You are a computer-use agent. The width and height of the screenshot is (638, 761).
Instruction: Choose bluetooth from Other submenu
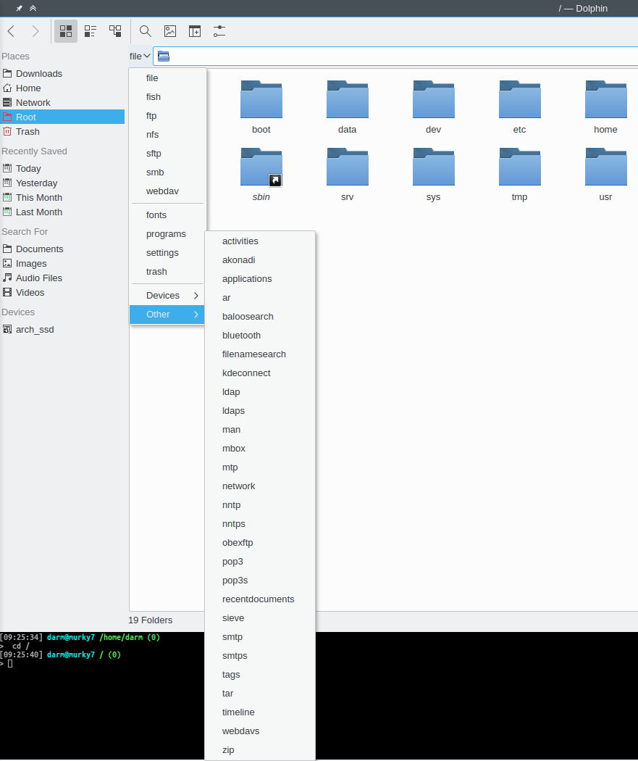coord(260,336)
